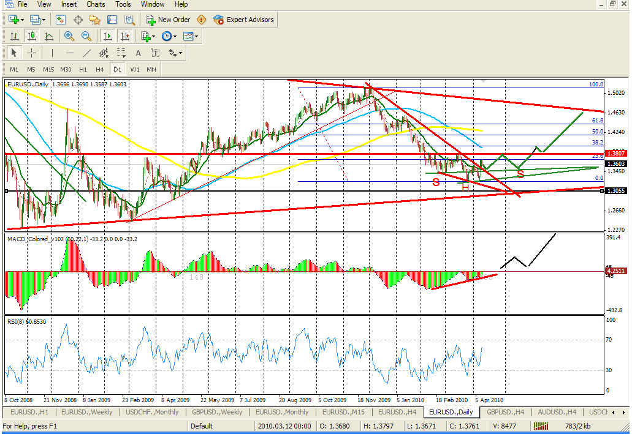Select the Crosshair tool
632x434 pixels.
click(31, 53)
